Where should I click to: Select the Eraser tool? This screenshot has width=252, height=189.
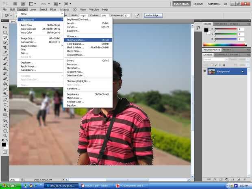[5, 78]
